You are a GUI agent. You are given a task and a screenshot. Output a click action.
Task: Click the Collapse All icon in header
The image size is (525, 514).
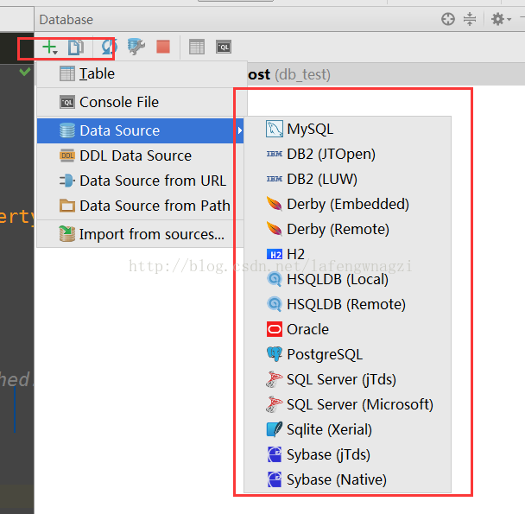click(470, 19)
